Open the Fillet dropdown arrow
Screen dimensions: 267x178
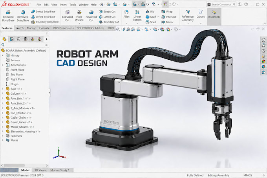coord(126,23)
